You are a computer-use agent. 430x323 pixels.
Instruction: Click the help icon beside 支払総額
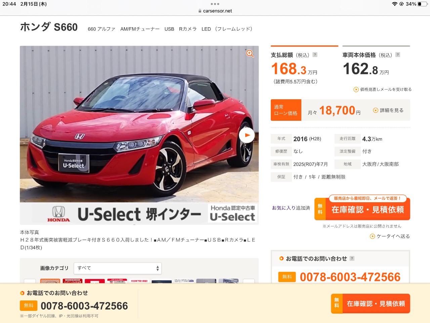pos(315,55)
